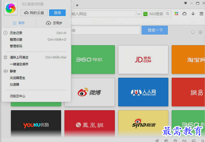Image resolution: width=205 pixels, height=142 pixels.
Task: Expand the address bar dropdown arrow
Action: (x=139, y=14)
